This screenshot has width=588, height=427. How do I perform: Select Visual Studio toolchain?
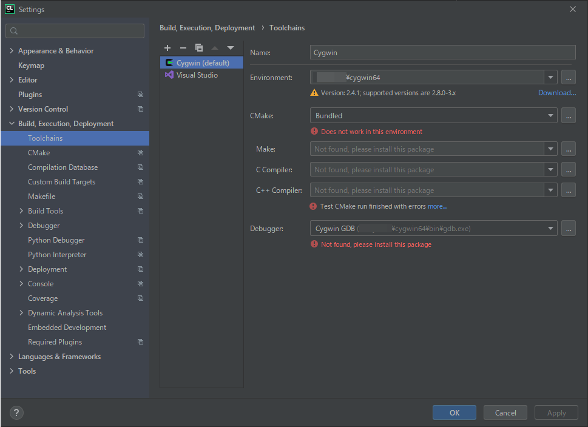point(201,75)
